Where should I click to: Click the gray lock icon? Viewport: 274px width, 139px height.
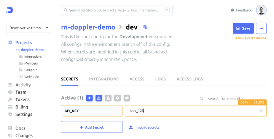click(108, 98)
